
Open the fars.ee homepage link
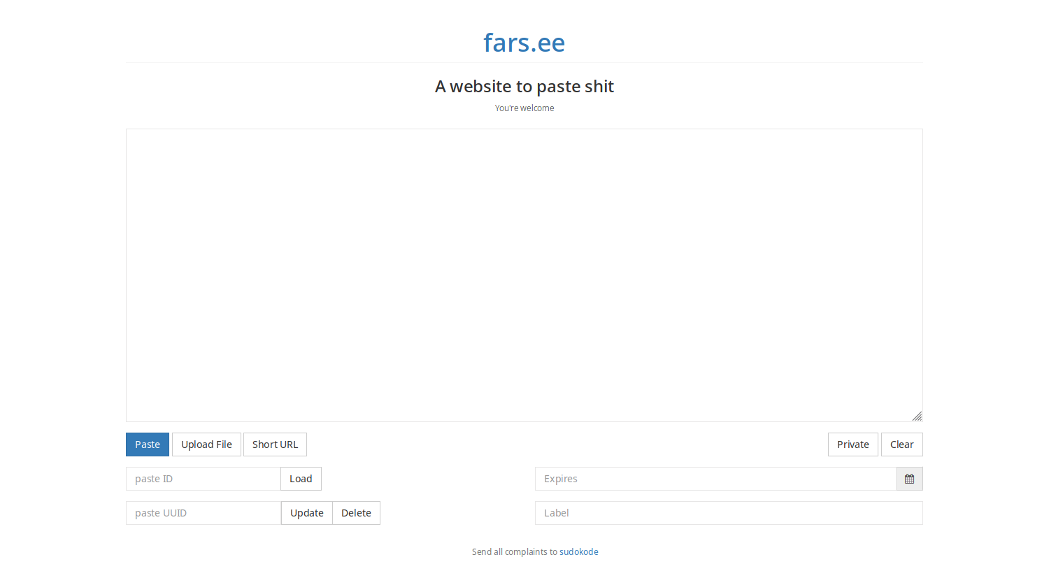[524, 43]
